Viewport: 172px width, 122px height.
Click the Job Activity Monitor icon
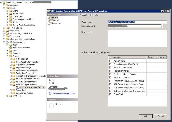(11, 48)
